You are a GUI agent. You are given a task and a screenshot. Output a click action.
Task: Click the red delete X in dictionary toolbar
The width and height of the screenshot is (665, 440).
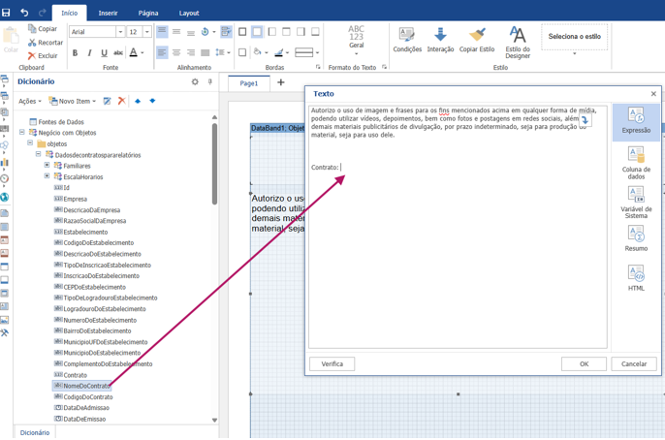[x=122, y=101]
